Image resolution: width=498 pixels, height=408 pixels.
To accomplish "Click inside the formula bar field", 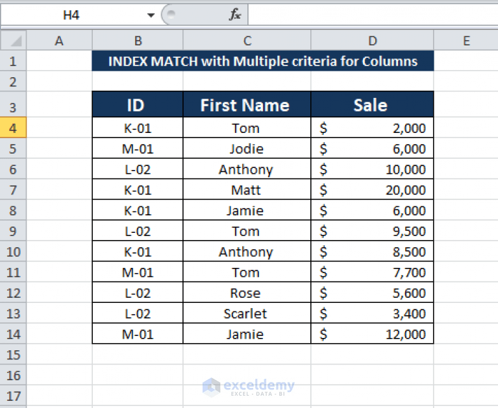I will point(373,14).
